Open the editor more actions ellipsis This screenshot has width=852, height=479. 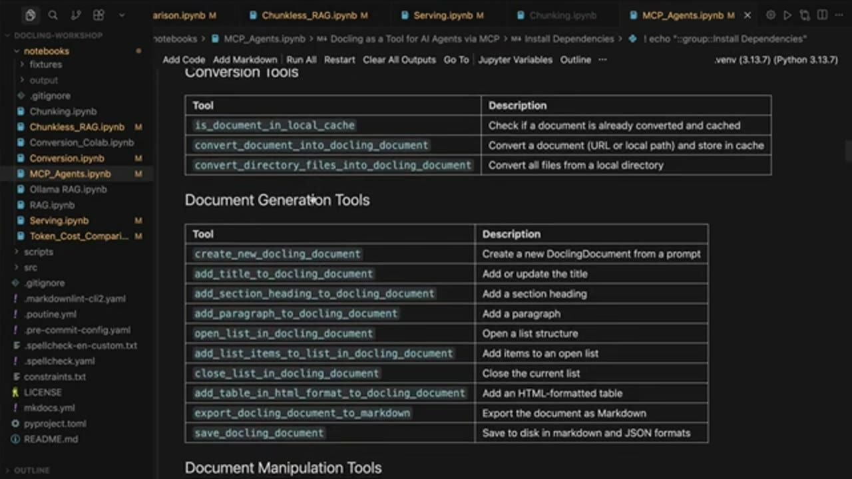click(838, 15)
